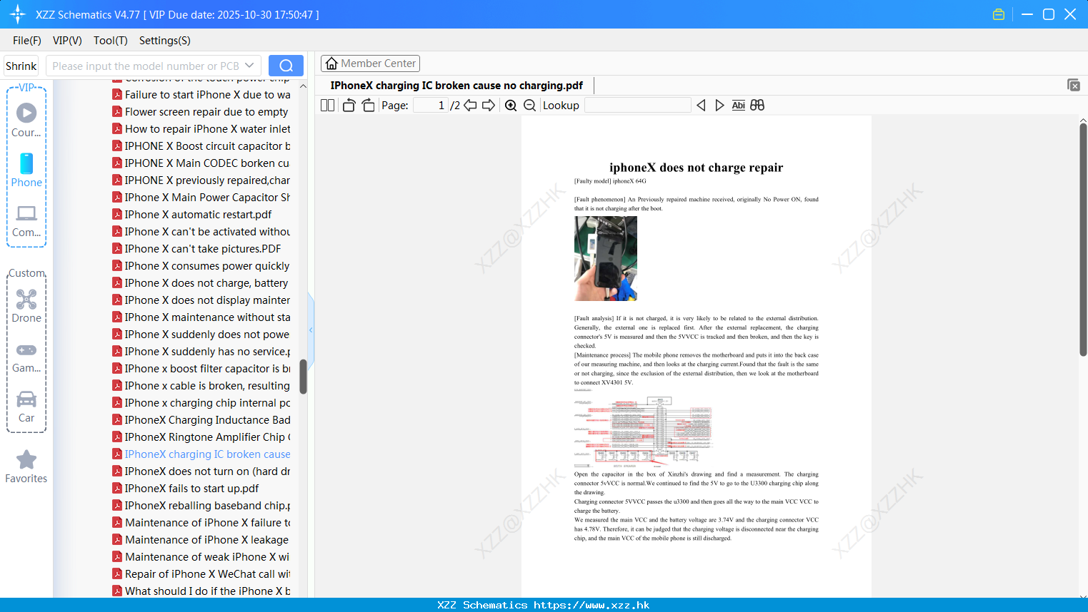Open 'IPhone X consumes power quickly' file
This screenshot has height=612, width=1088.
[201, 266]
